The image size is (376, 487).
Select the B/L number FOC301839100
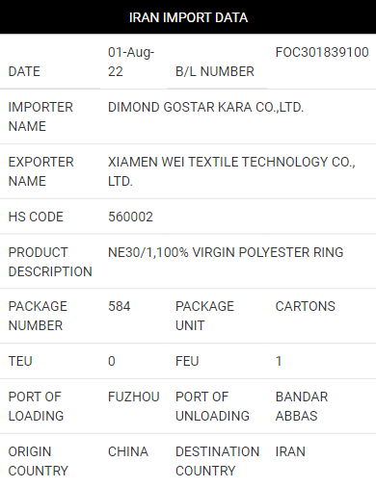(322, 52)
